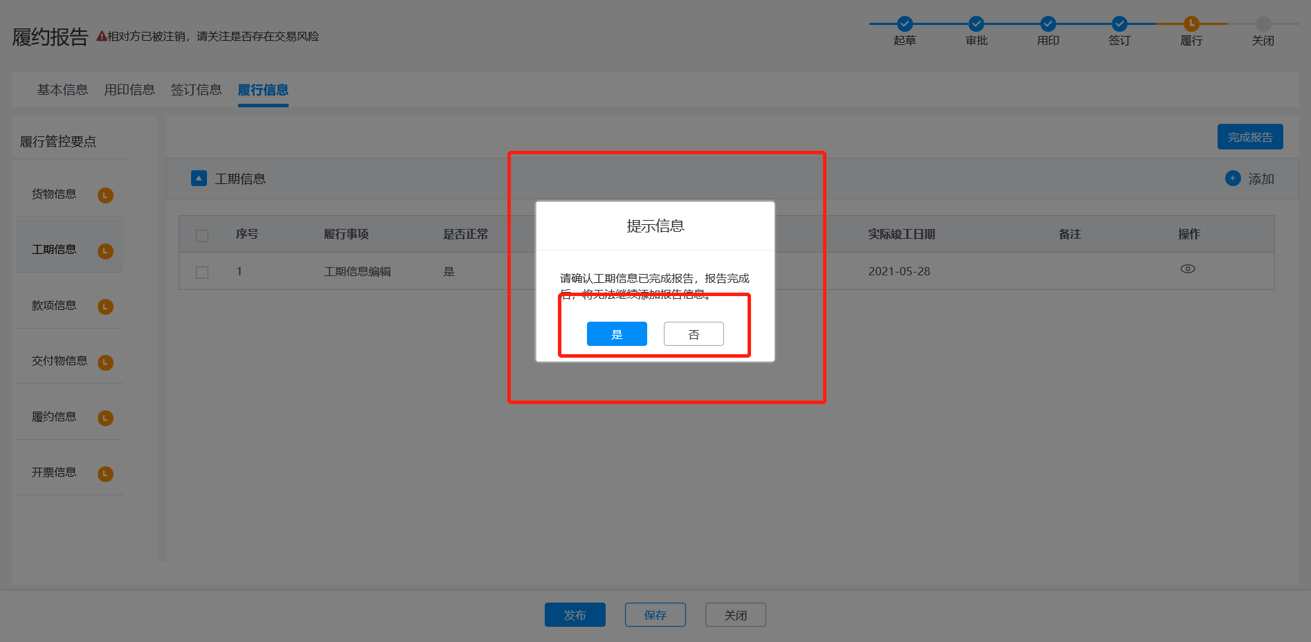Click the 履行 step clock icon

coord(1191,24)
